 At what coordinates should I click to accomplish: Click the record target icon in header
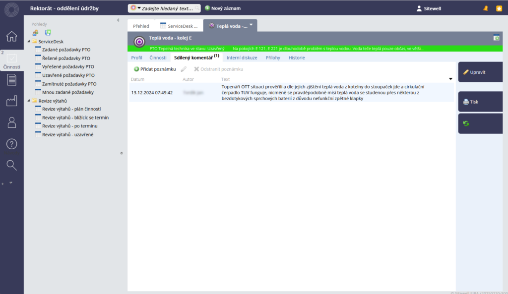point(139,42)
